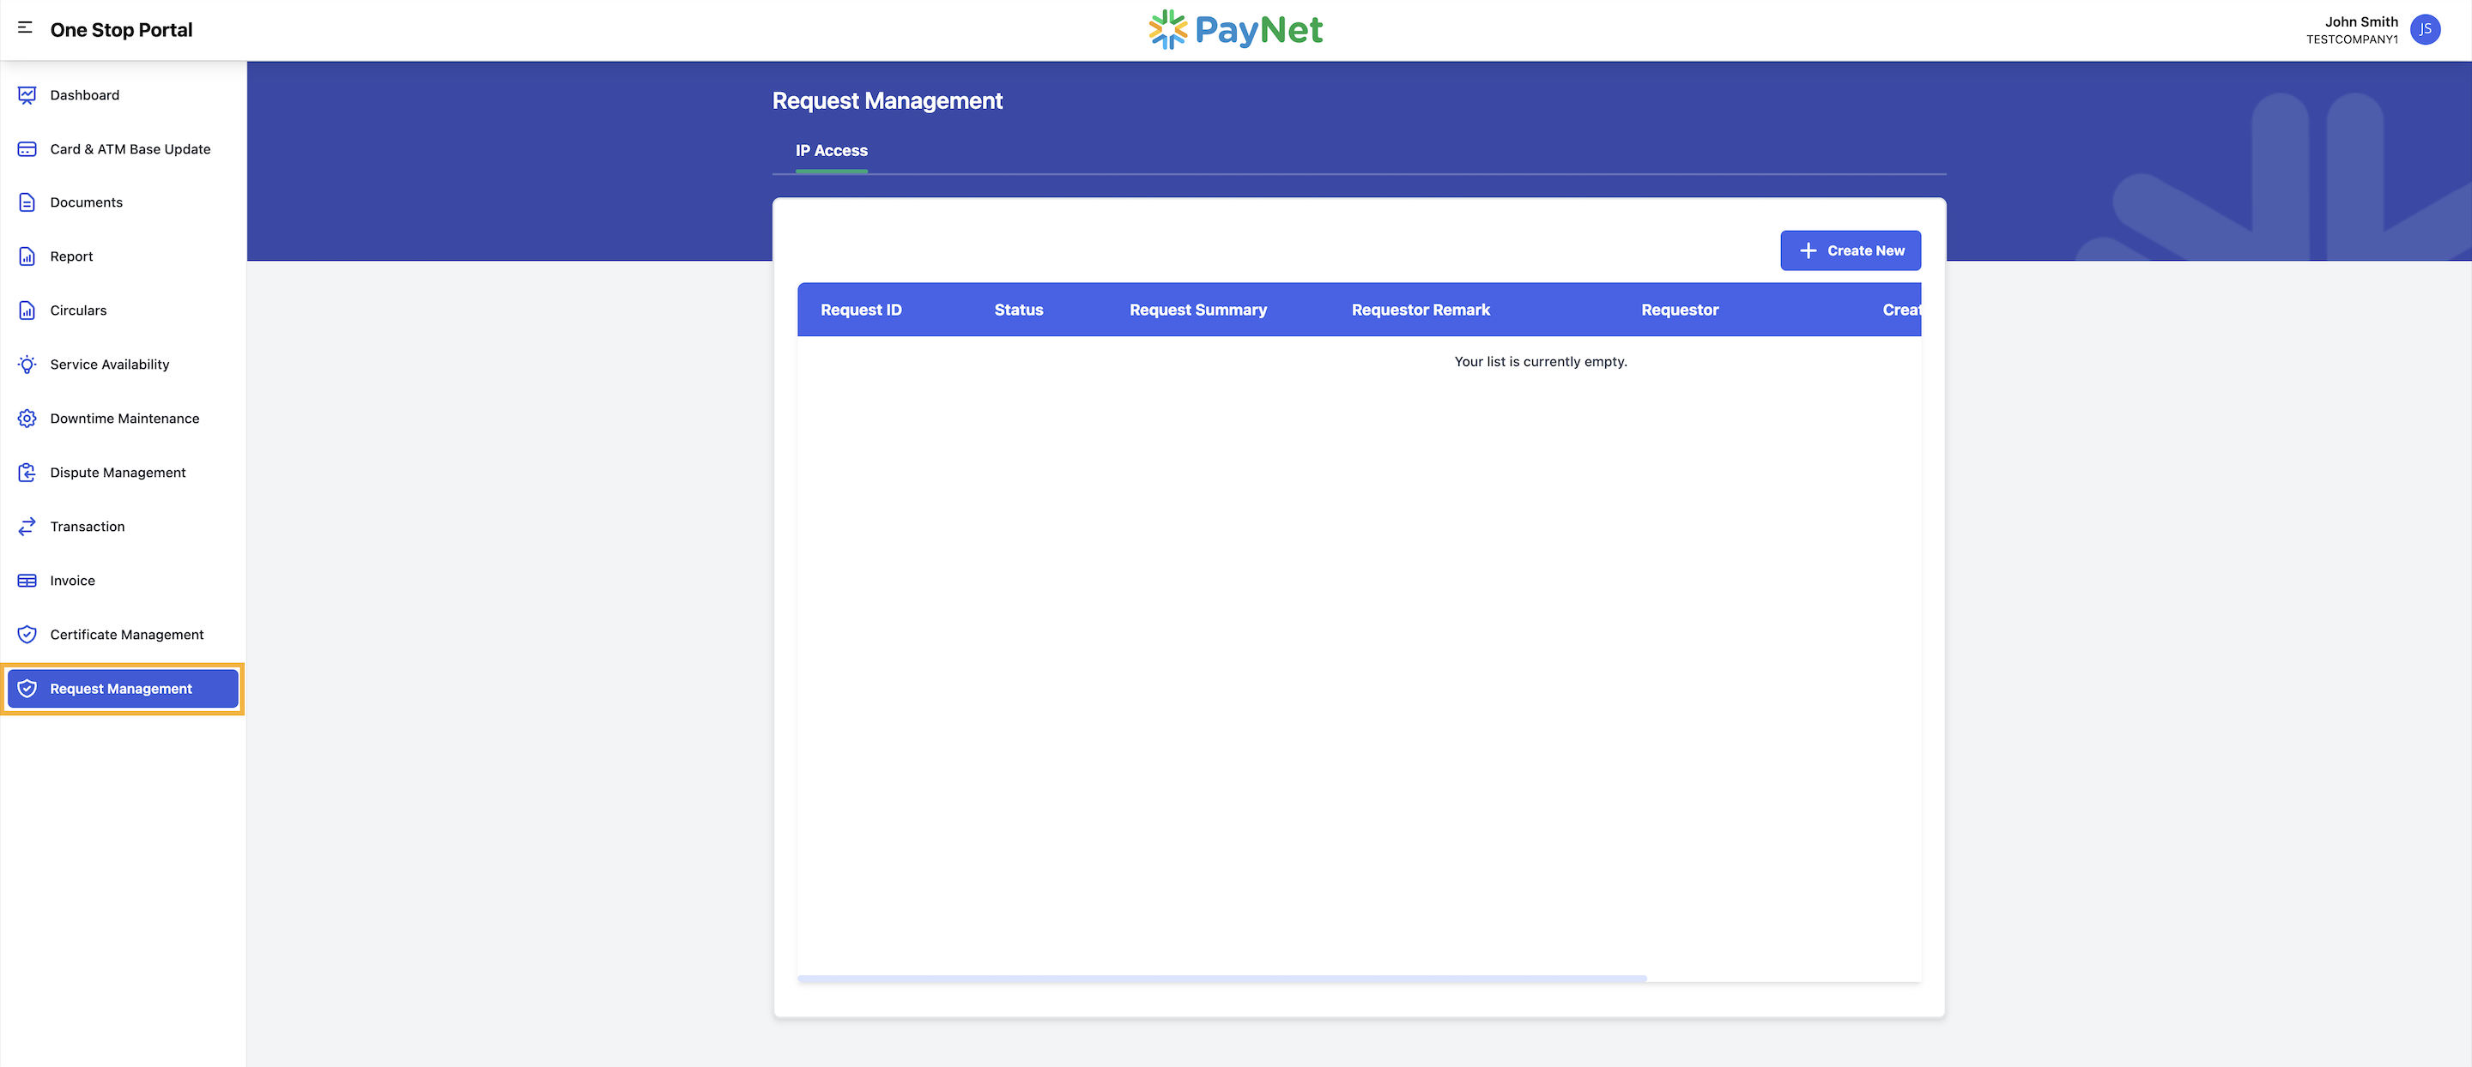Open Report using its chart icon
This screenshot has width=2472, height=1067.
tap(26, 256)
